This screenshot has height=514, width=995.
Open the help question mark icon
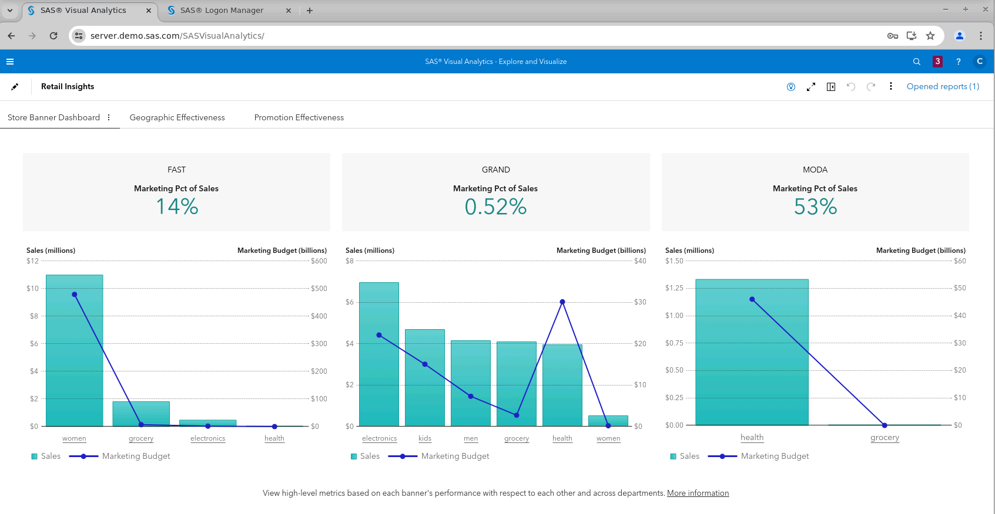click(958, 62)
